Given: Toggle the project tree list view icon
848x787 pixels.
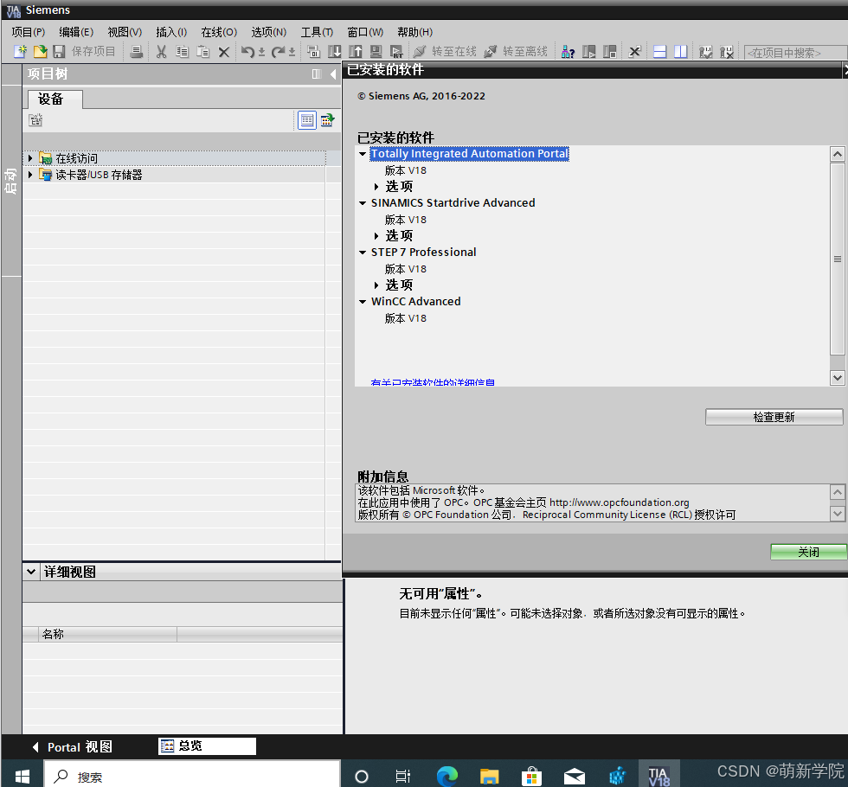Looking at the screenshot, I should click(307, 120).
